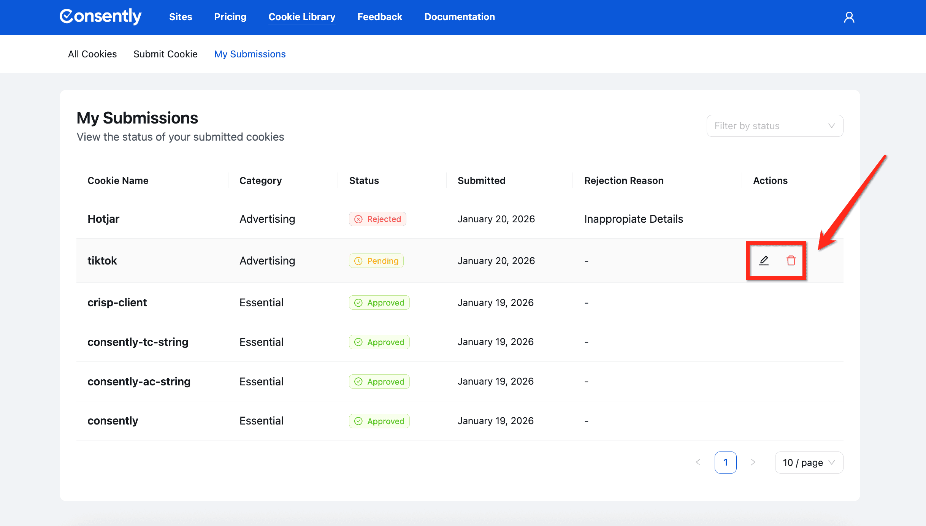Select page 1 in pagination
The height and width of the screenshot is (526, 926).
pos(725,462)
